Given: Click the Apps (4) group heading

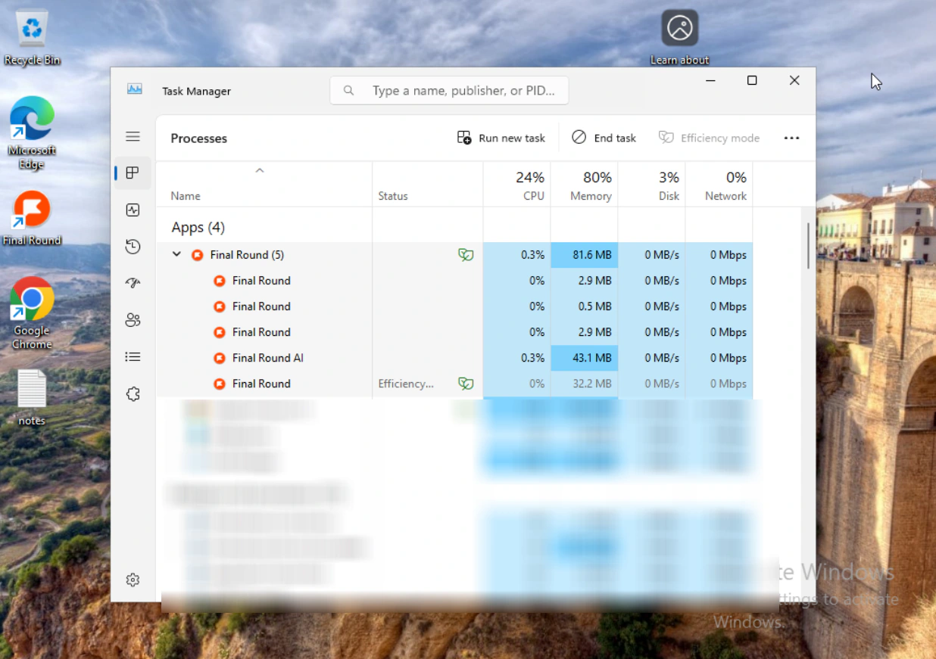Looking at the screenshot, I should point(198,227).
